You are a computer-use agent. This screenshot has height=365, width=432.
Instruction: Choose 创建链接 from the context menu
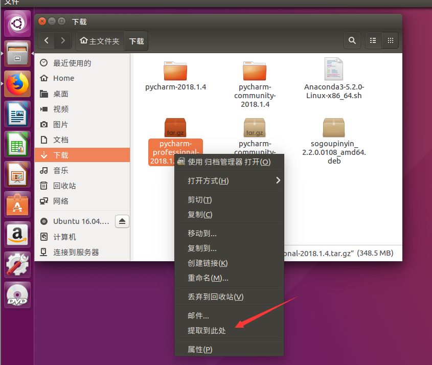click(229, 263)
